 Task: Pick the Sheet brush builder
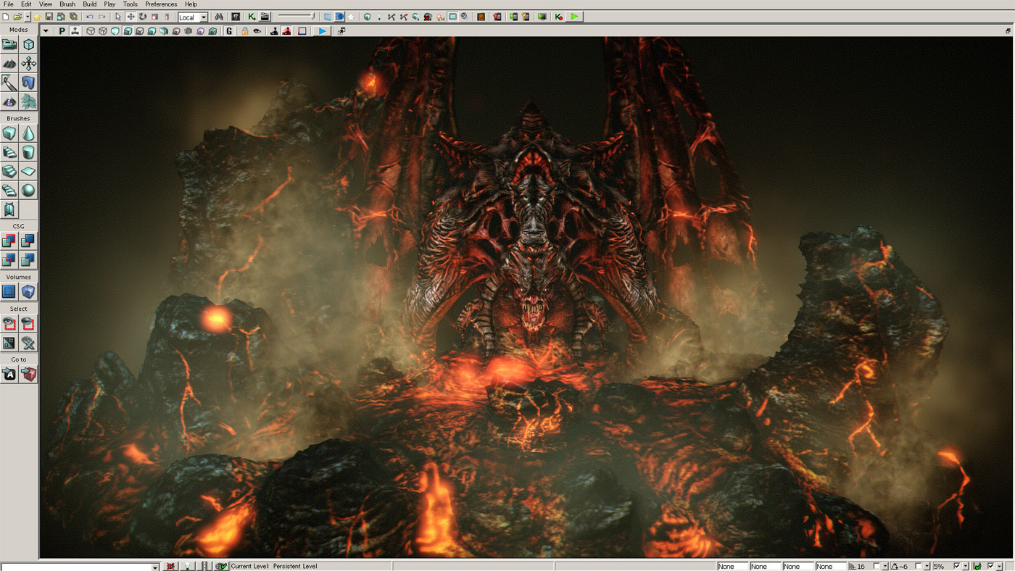click(28, 171)
